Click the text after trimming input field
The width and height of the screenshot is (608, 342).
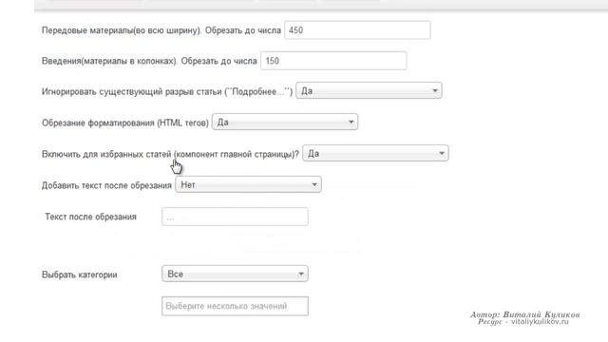tap(235, 217)
